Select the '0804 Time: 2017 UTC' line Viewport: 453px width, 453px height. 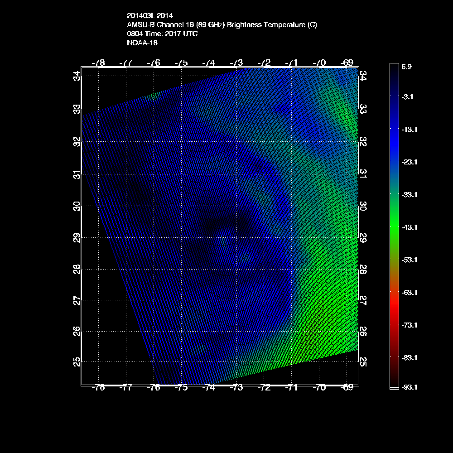click(x=162, y=34)
